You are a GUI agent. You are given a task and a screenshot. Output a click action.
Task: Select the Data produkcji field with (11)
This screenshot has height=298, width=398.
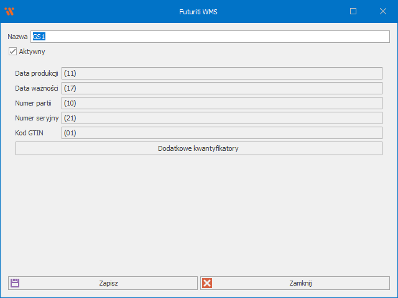coord(221,73)
